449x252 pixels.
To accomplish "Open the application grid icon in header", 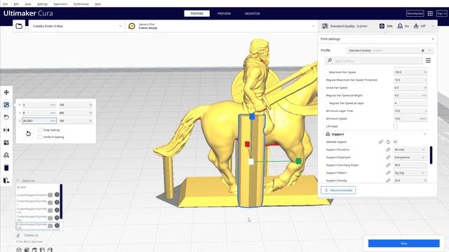I will pyautogui.click(x=430, y=13).
